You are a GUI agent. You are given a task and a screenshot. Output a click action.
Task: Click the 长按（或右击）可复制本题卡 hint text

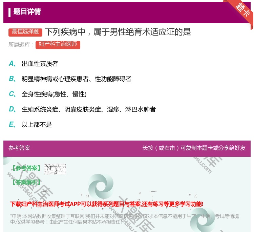tap(194, 148)
